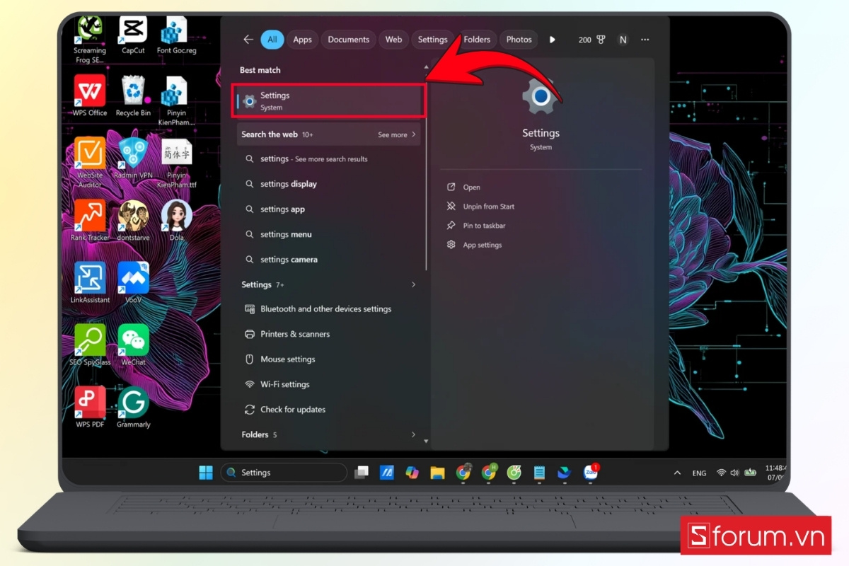
Task: Click App settings in preview pane
Action: pyautogui.click(x=474, y=245)
